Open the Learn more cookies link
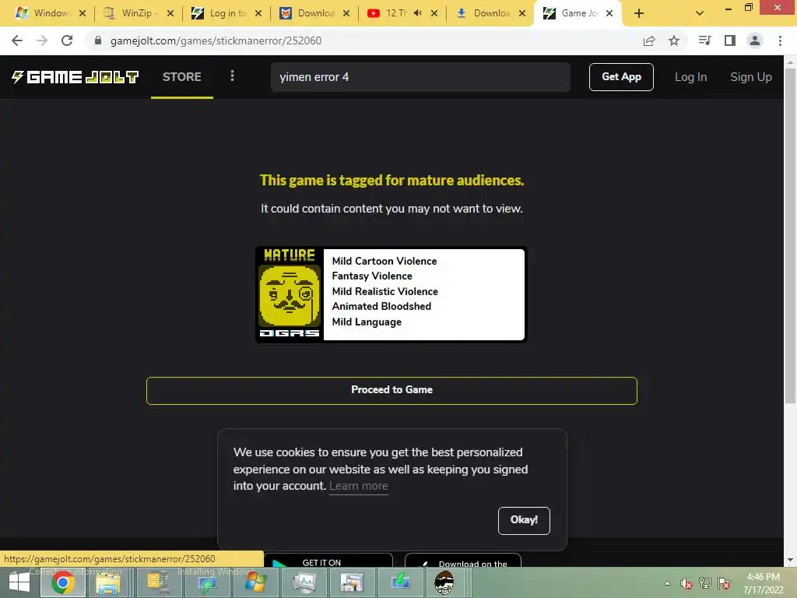The width and height of the screenshot is (797, 598). point(358,486)
